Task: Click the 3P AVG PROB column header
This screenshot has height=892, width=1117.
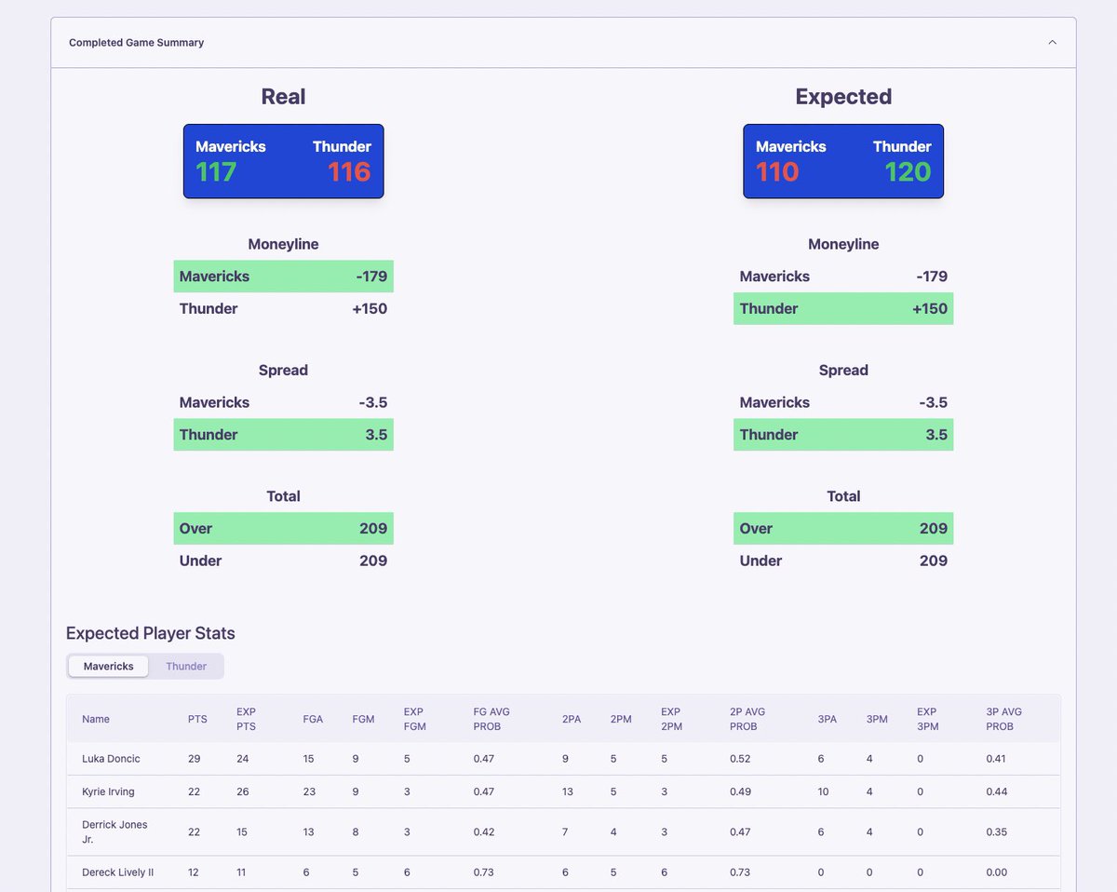Action: [x=1004, y=719]
